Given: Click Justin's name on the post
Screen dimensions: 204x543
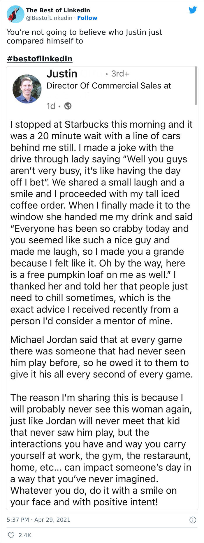Looking at the screenshot, I should click(x=62, y=74).
